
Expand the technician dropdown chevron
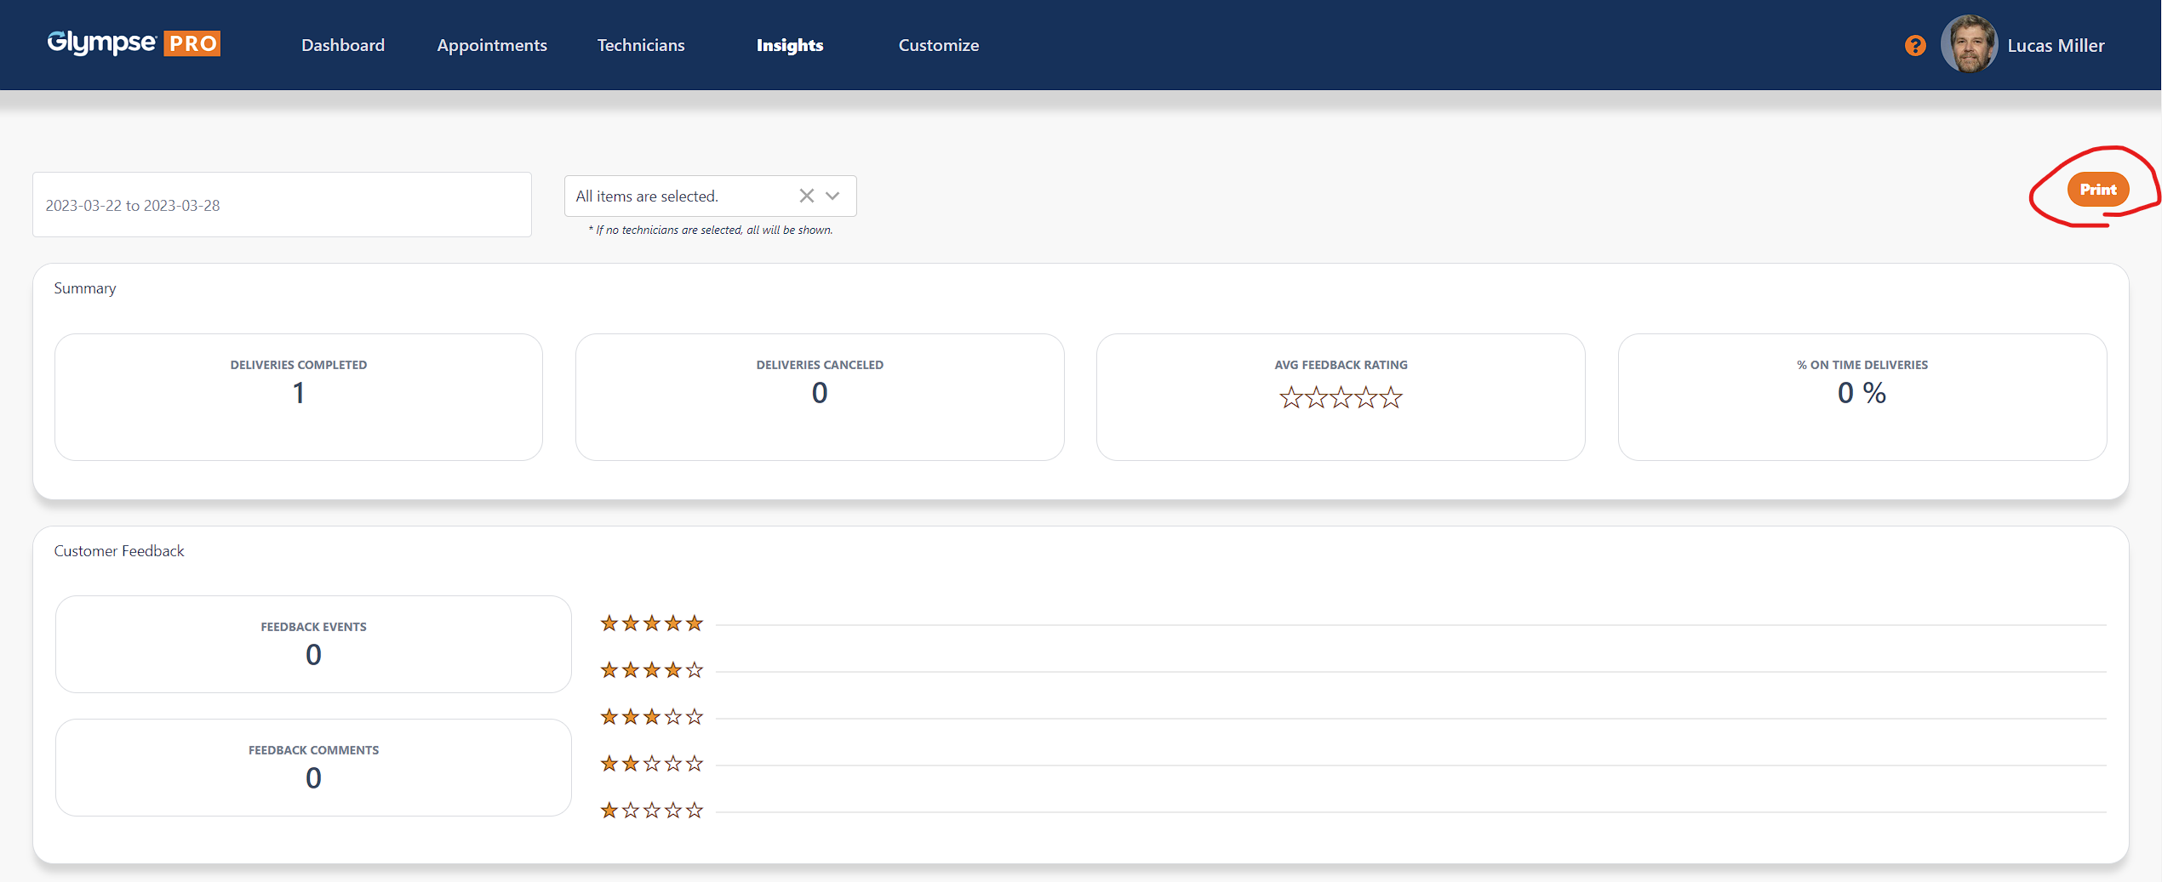pyautogui.click(x=832, y=196)
